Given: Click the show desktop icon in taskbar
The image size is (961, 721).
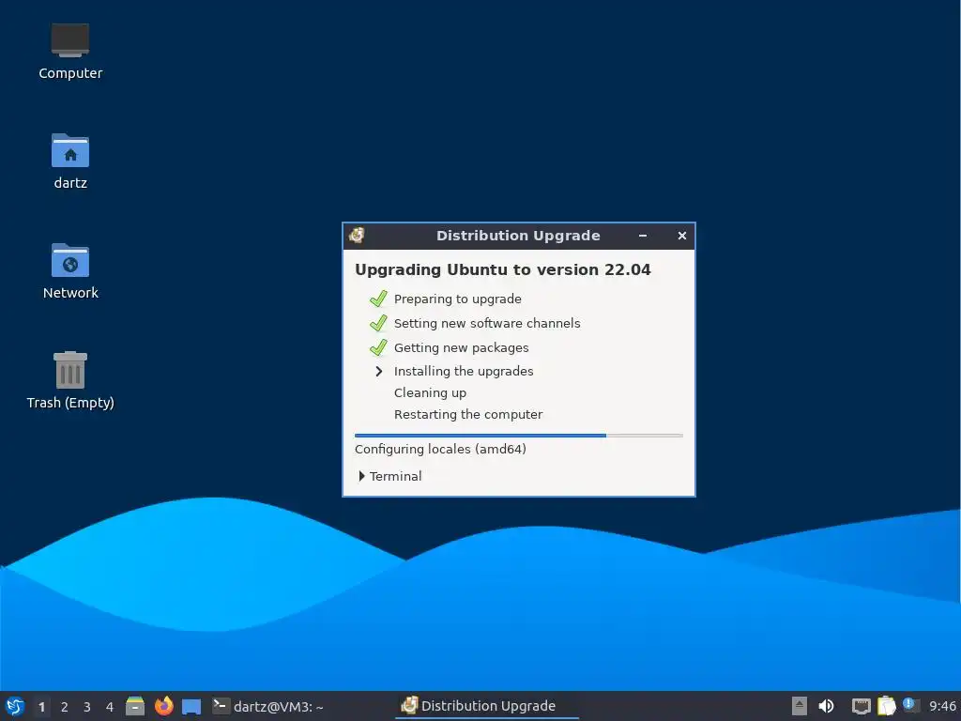Looking at the screenshot, I should point(191,707).
